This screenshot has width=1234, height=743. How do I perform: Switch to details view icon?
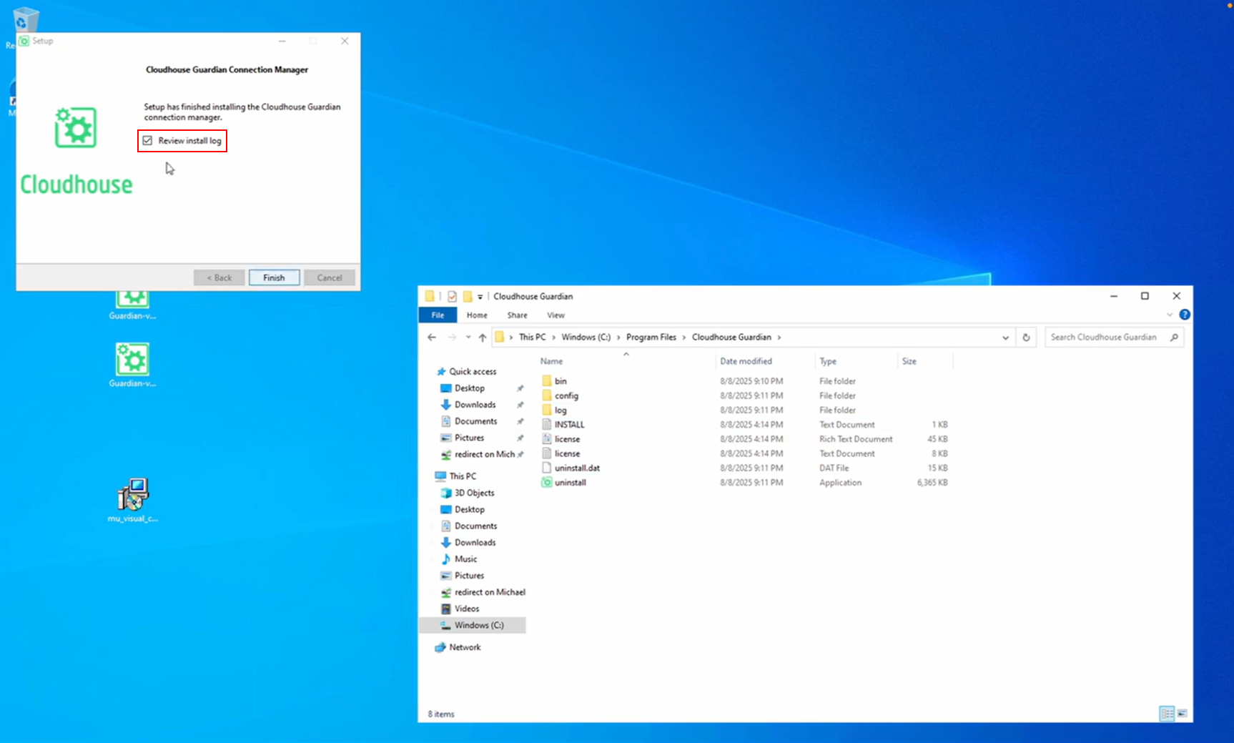point(1167,714)
